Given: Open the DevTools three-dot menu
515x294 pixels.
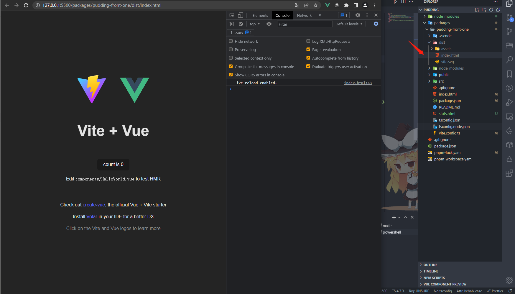Looking at the screenshot, I should (367, 15).
